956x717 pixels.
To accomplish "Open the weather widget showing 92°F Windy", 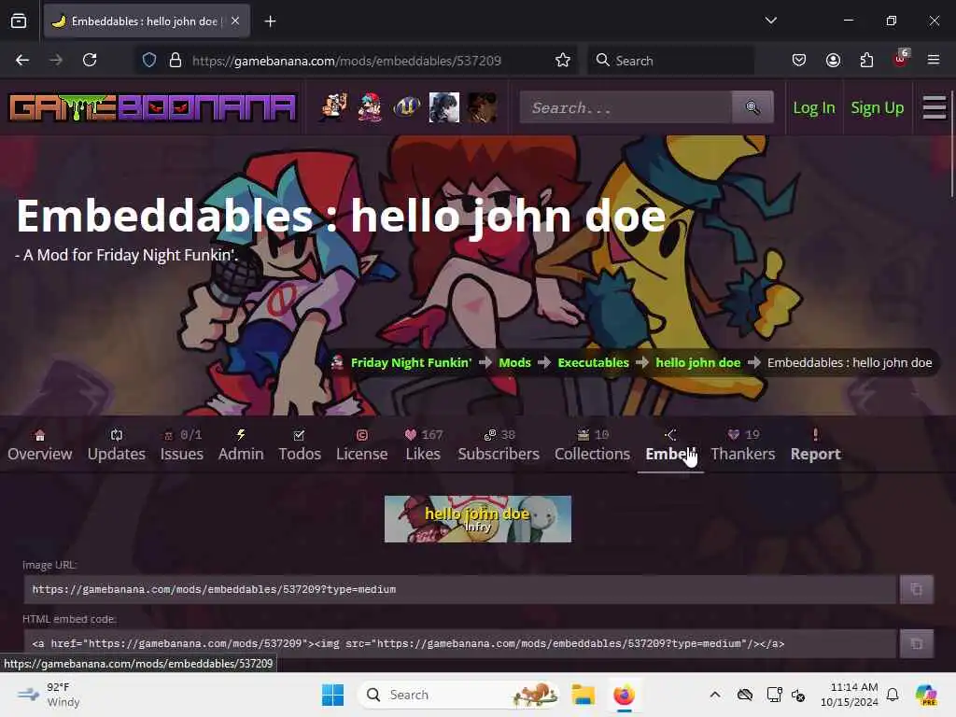I will [x=49, y=695].
